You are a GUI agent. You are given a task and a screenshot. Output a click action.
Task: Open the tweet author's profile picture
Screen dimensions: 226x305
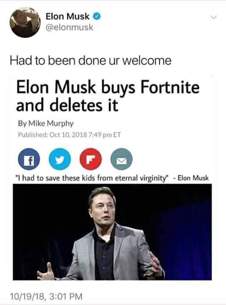pyautogui.click(x=25, y=22)
